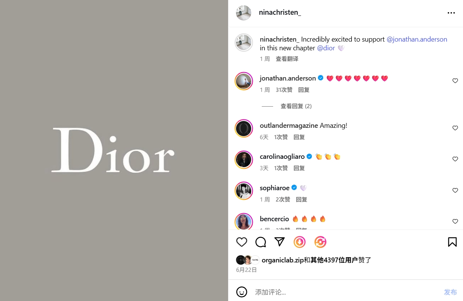View list of 其他4397位用户 likes
The height and width of the screenshot is (301, 463).
[x=334, y=260]
